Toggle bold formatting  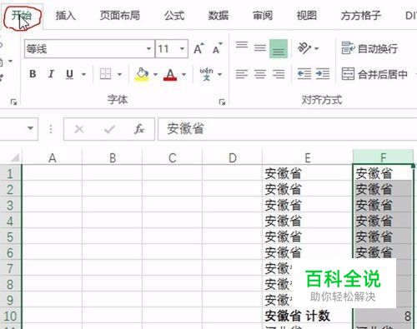click(33, 74)
